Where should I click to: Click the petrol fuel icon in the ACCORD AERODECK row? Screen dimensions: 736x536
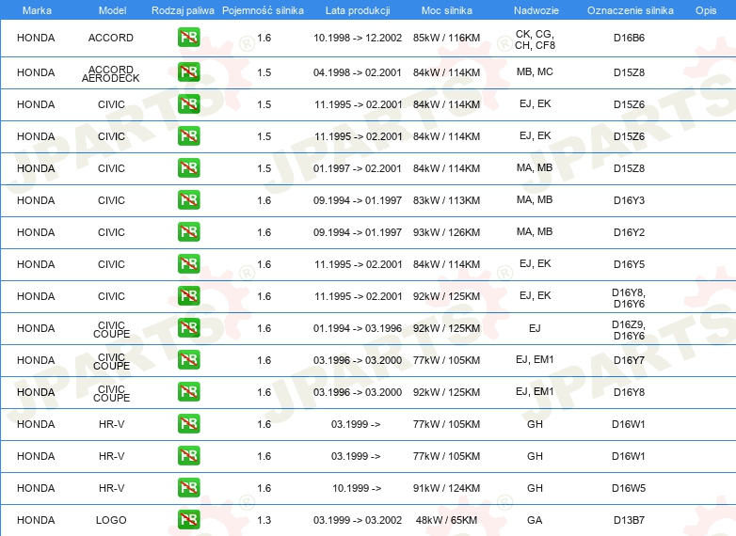[x=188, y=72]
